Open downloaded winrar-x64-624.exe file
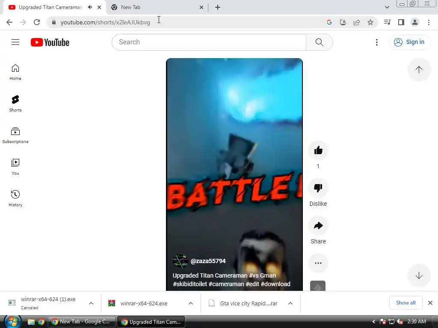This screenshot has height=328, width=438. tap(144, 304)
